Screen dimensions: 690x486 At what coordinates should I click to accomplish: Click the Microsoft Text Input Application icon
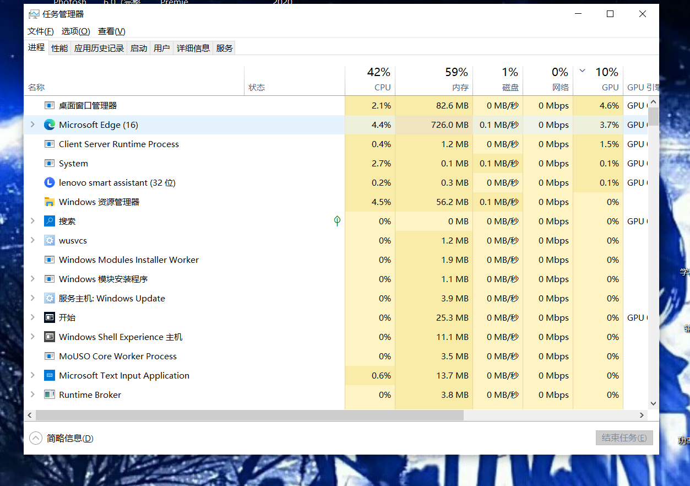(50, 375)
